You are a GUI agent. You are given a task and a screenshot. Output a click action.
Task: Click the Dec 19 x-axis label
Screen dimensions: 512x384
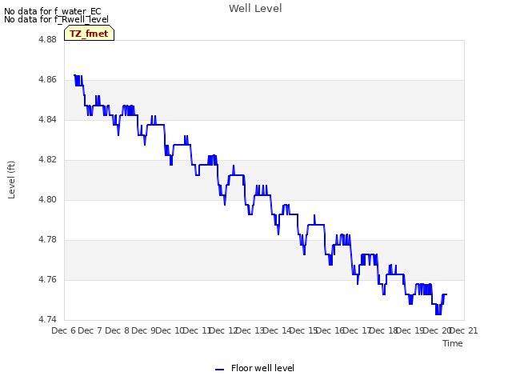point(410,330)
